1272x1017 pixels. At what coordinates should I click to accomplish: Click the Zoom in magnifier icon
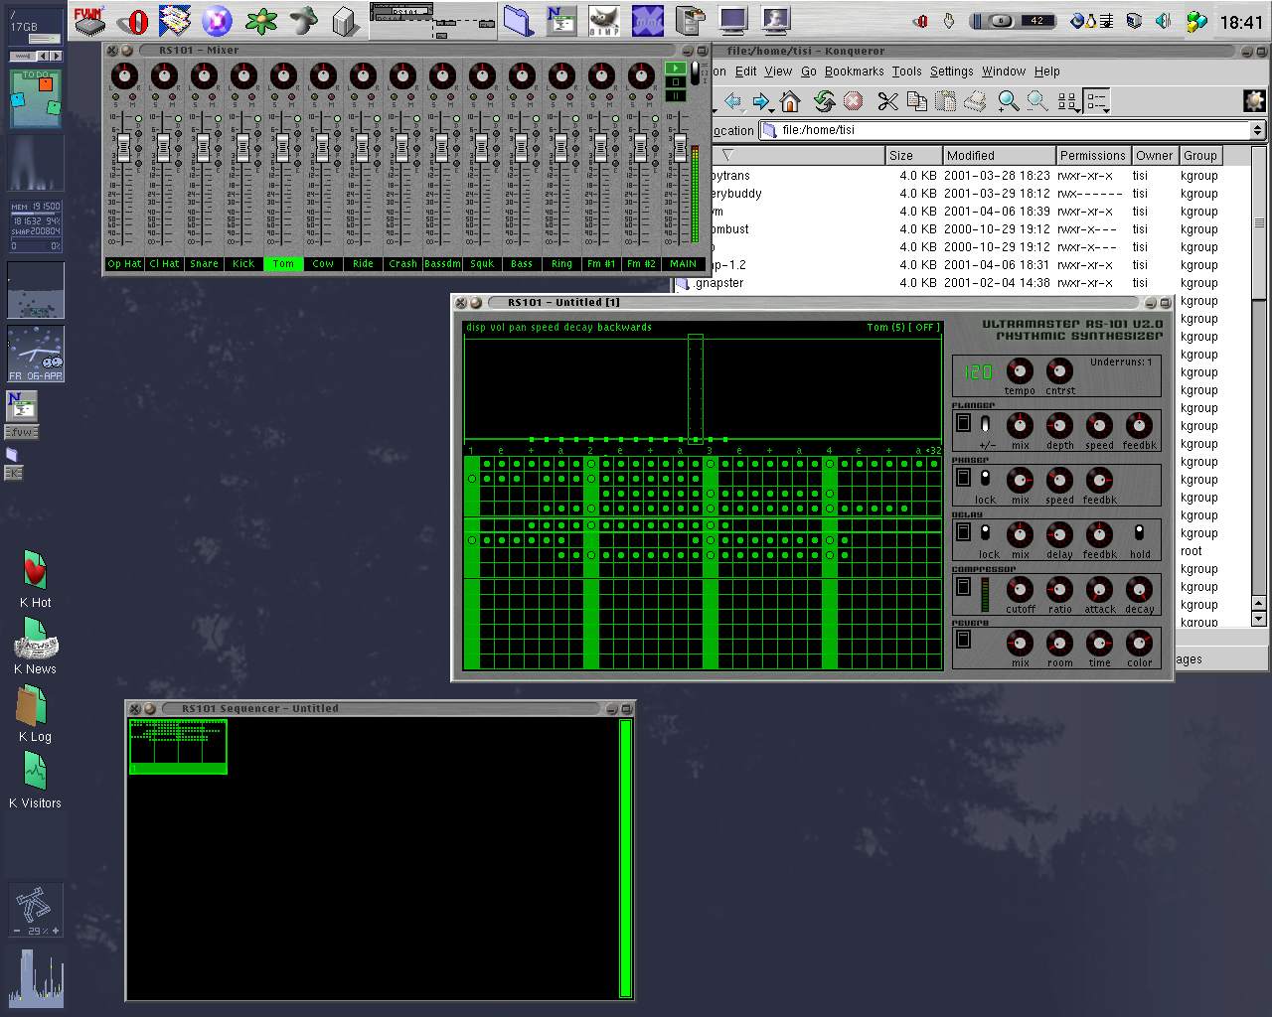point(1009,101)
